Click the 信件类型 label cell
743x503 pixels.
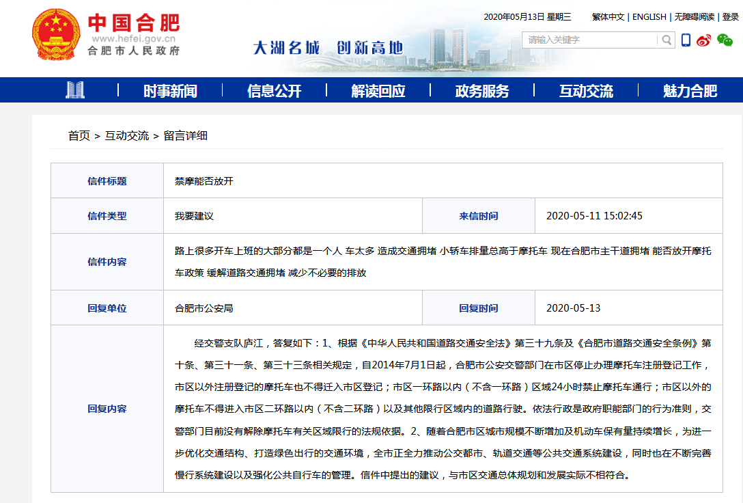tap(107, 216)
